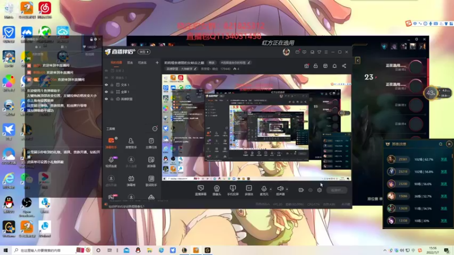Mute the 扬声器 speaker
454x255 pixels.
pos(280,189)
